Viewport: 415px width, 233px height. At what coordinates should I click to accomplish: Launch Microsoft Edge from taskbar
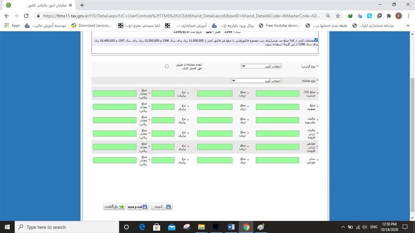[x=142, y=227]
